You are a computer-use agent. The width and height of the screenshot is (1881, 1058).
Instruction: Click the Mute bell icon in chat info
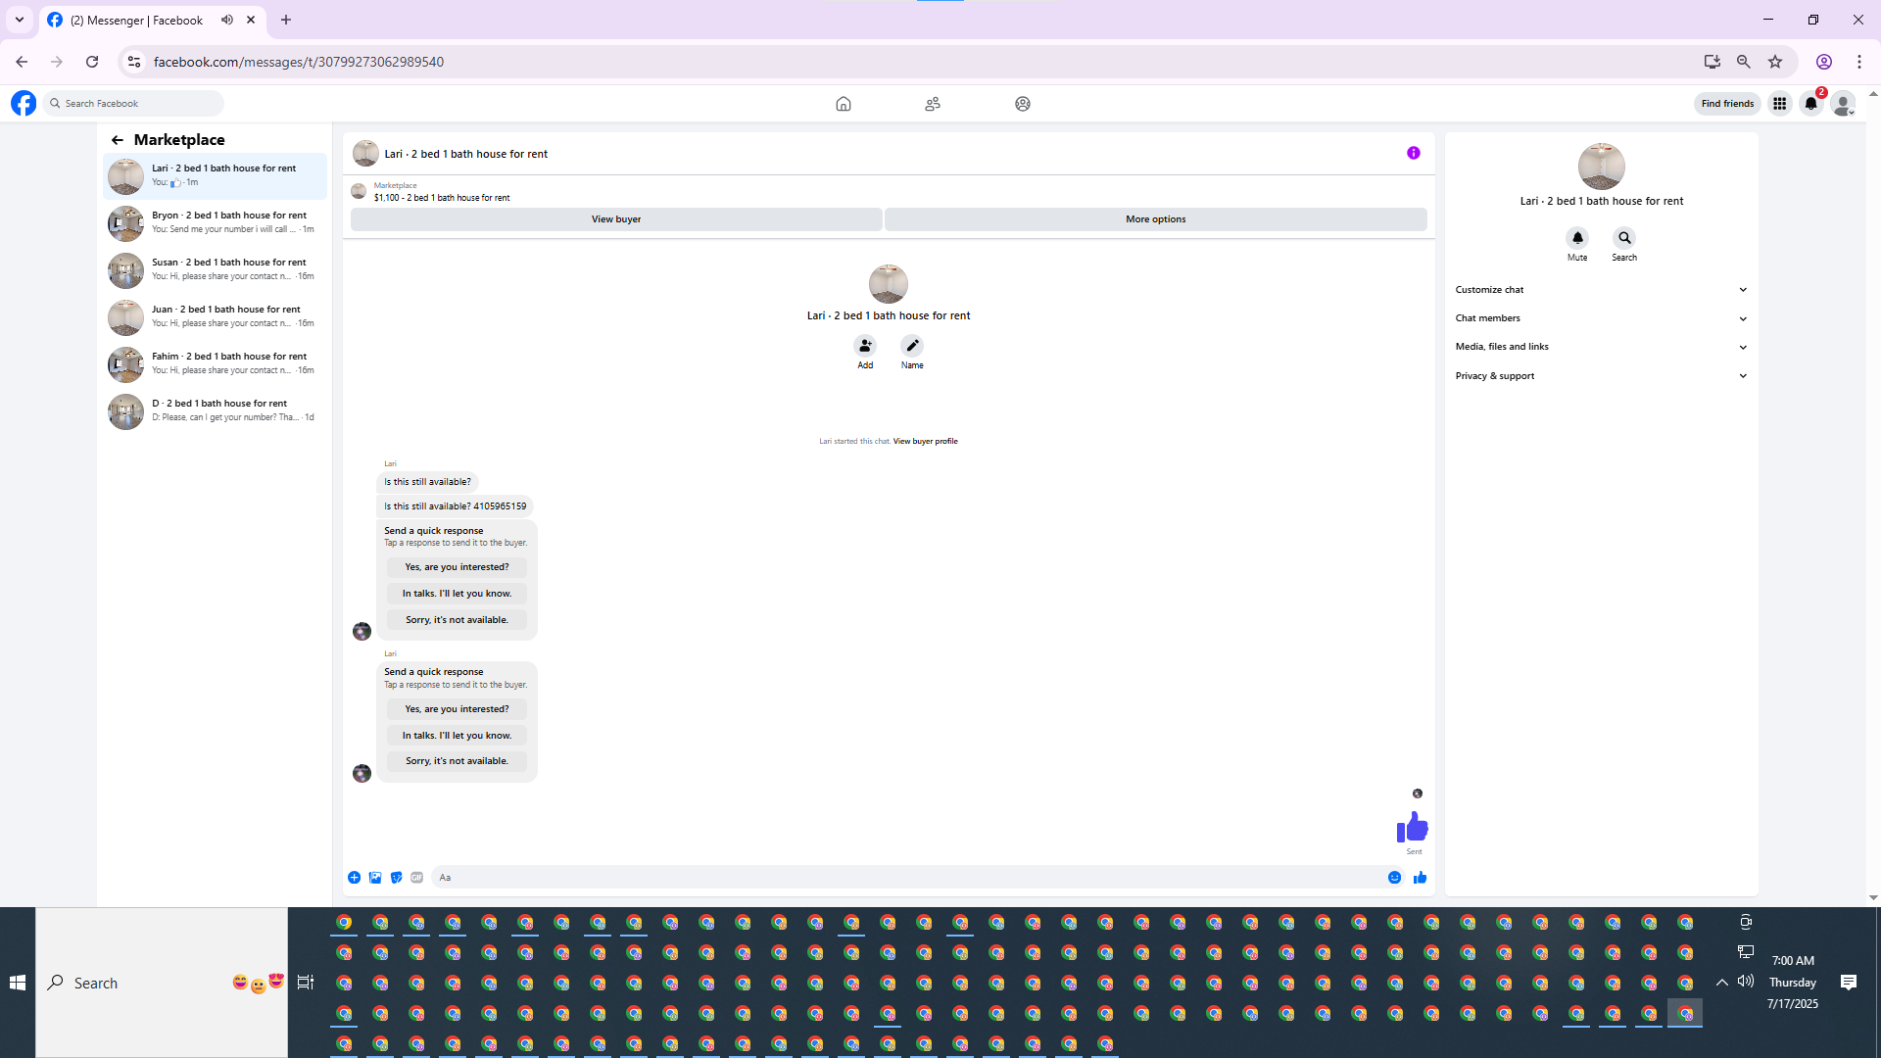click(1577, 238)
